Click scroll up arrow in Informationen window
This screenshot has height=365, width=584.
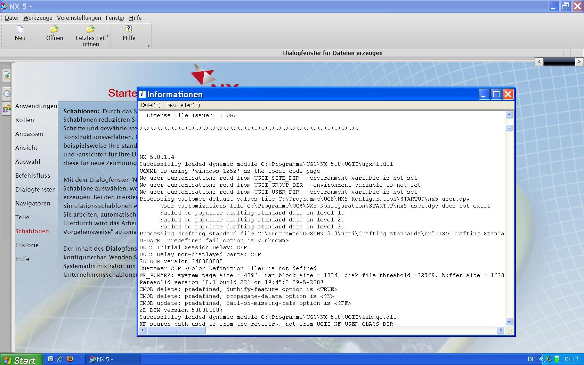[509, 114]
